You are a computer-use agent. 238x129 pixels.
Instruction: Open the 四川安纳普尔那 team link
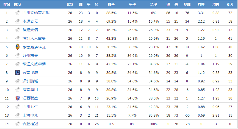tap(36, 13)
